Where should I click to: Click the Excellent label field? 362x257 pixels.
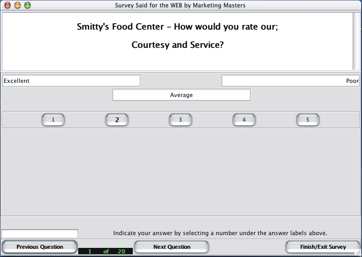(71, 81)
